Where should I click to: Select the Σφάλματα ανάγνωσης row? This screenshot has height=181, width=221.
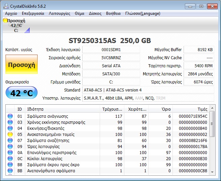pos(108,116)
